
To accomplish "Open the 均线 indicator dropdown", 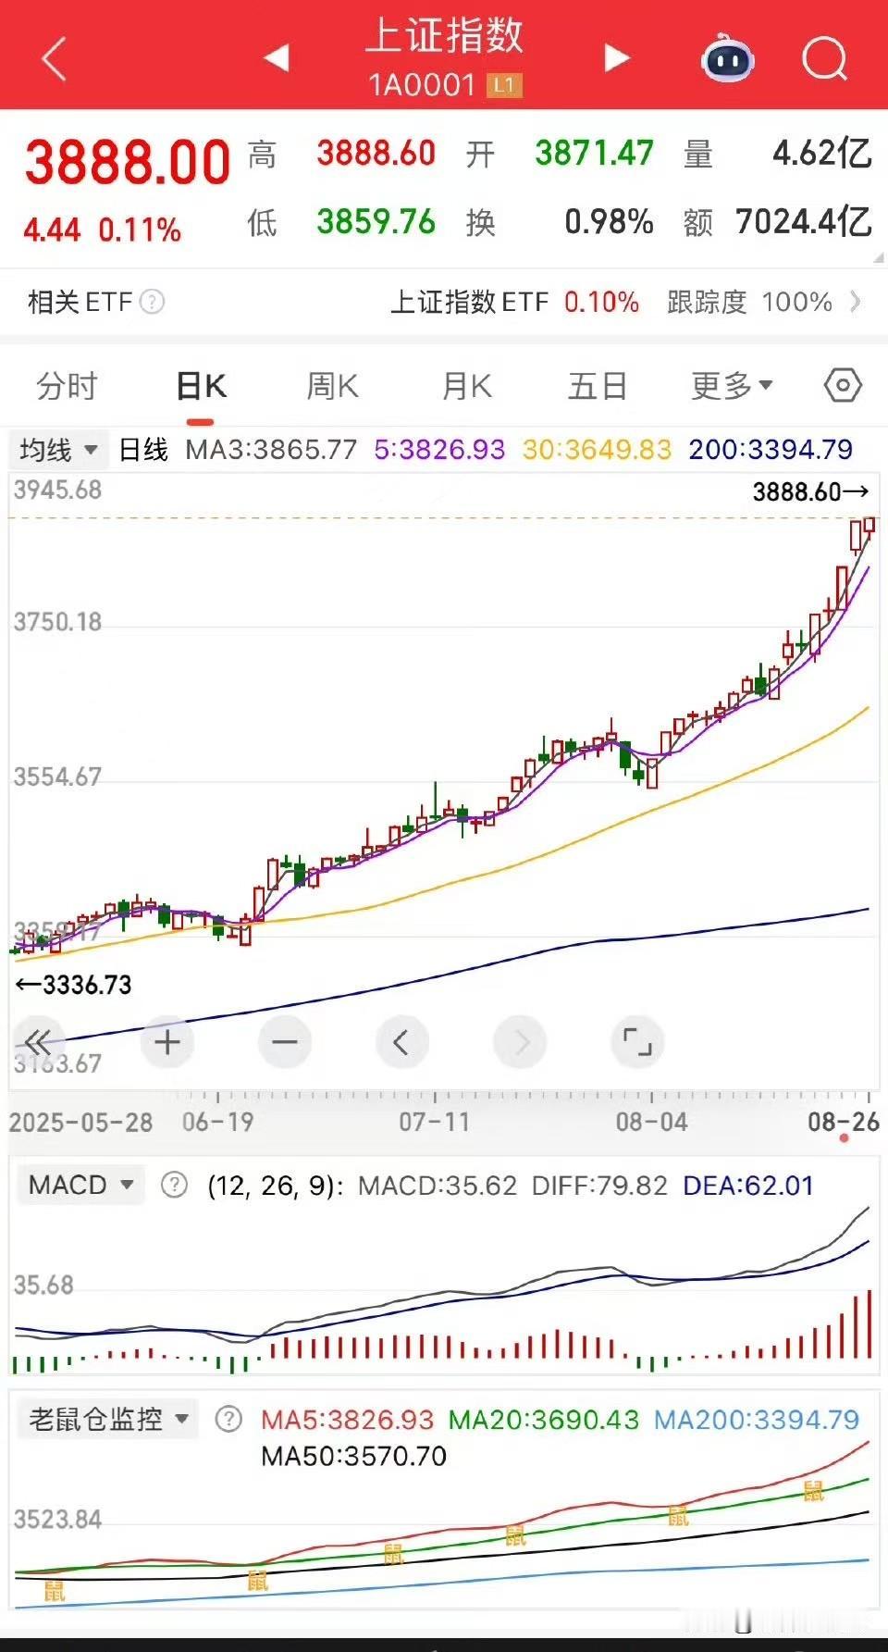I will [58, 450].
